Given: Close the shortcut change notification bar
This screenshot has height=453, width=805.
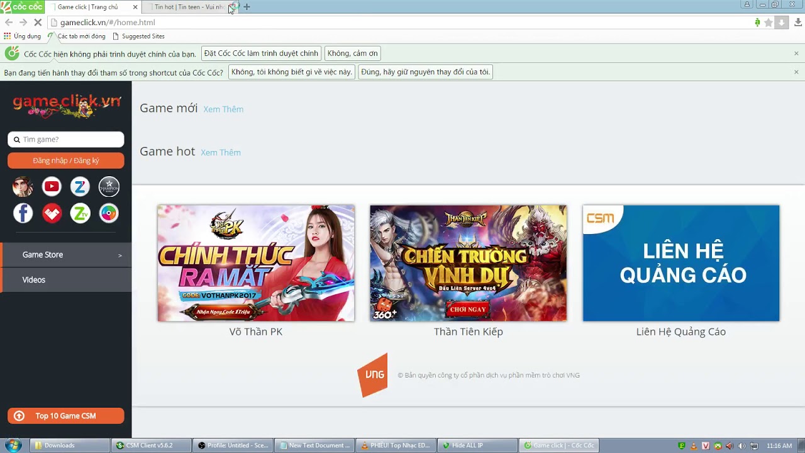Looking at the screenshot, I should click(x=796, y=72).
